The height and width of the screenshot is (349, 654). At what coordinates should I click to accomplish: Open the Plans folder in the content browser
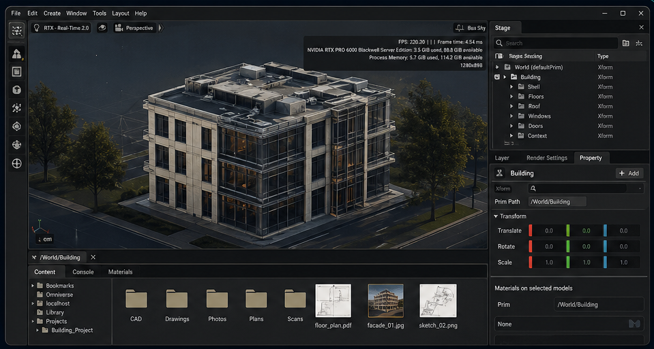(256, 299)
